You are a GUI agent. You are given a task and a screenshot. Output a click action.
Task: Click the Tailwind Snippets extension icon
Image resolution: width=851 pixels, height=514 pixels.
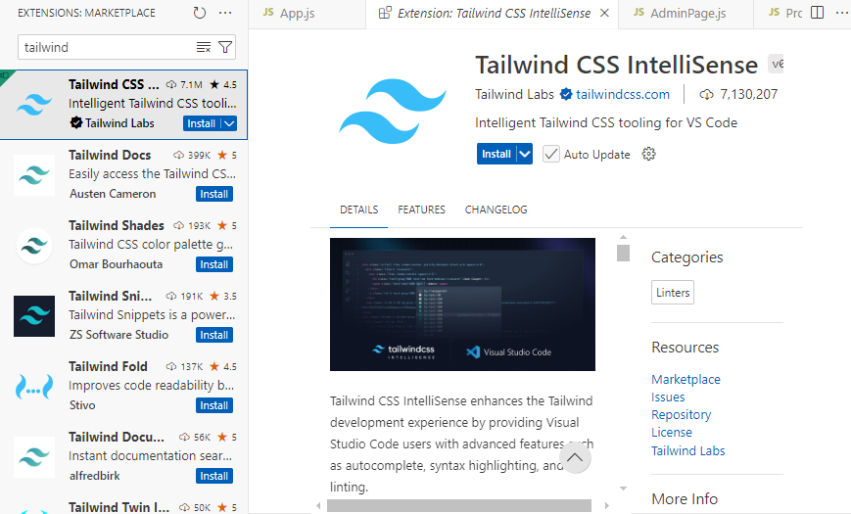point(34,316)
